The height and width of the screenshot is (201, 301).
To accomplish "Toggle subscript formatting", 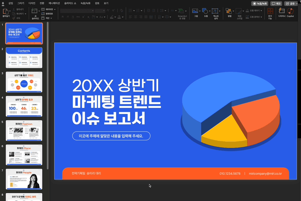I will click(x=88, y=17).
